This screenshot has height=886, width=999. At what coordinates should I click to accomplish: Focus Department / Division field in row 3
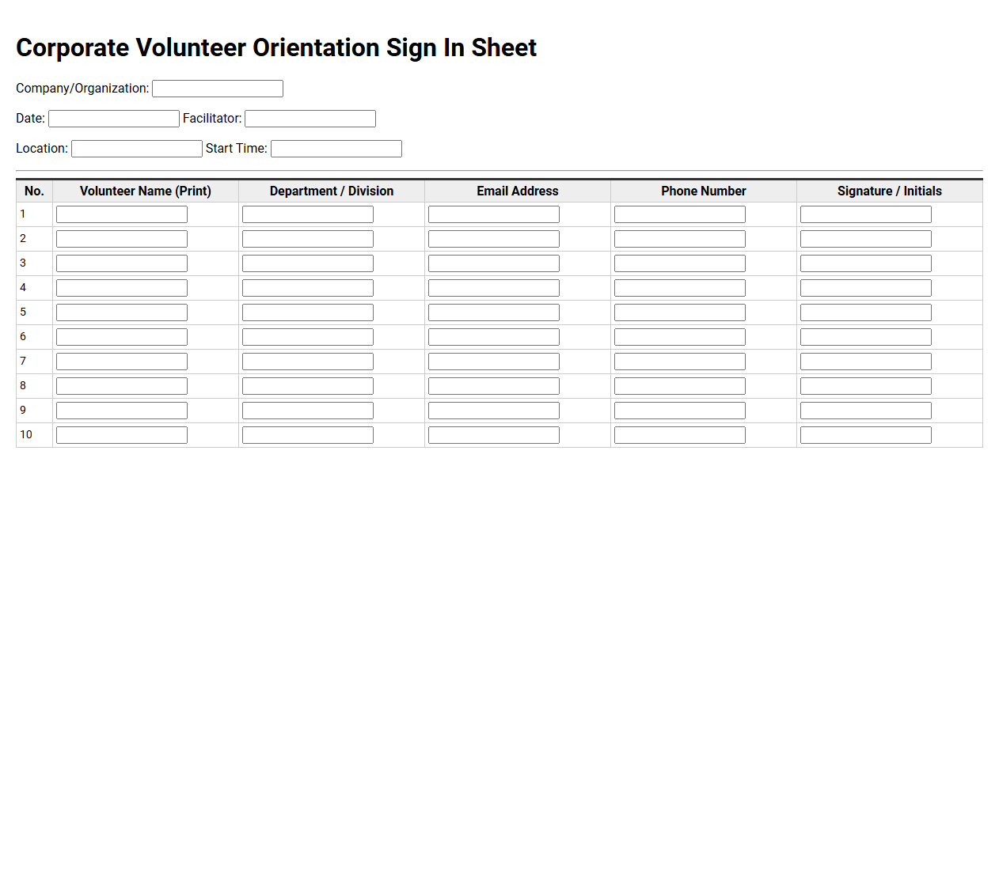click(308, 263)
